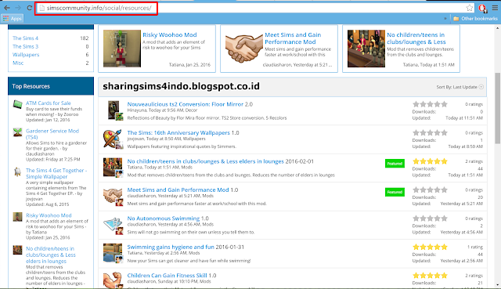Click the five-star rating on No children/teens row

430,161
